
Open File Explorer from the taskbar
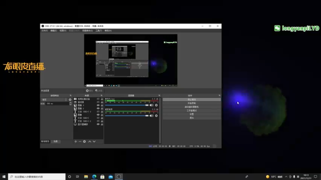[x=86, y=177]
